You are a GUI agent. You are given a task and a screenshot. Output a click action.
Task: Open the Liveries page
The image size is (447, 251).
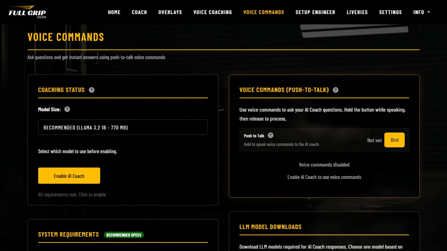pos(357,12)
